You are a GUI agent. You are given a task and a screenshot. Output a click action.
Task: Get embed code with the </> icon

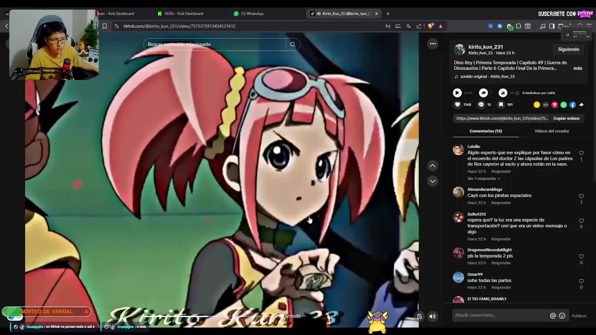(546, 105)
